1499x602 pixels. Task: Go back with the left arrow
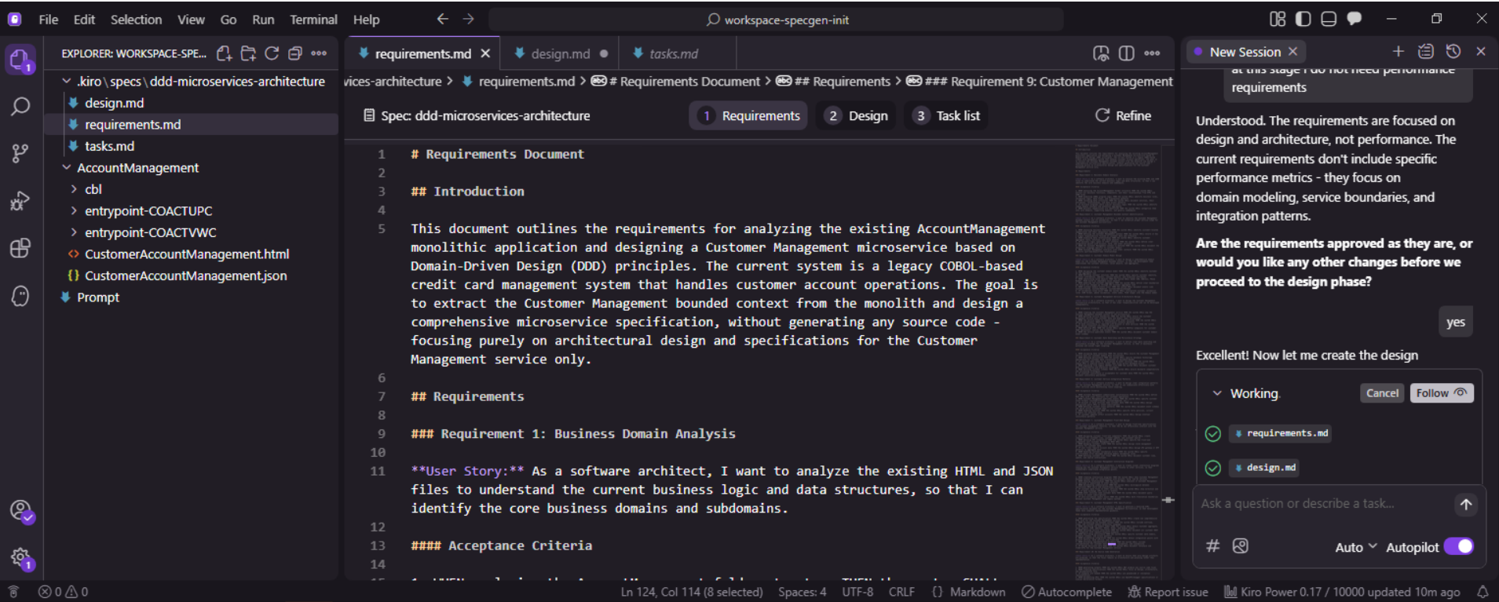click(x=443, y=19)
